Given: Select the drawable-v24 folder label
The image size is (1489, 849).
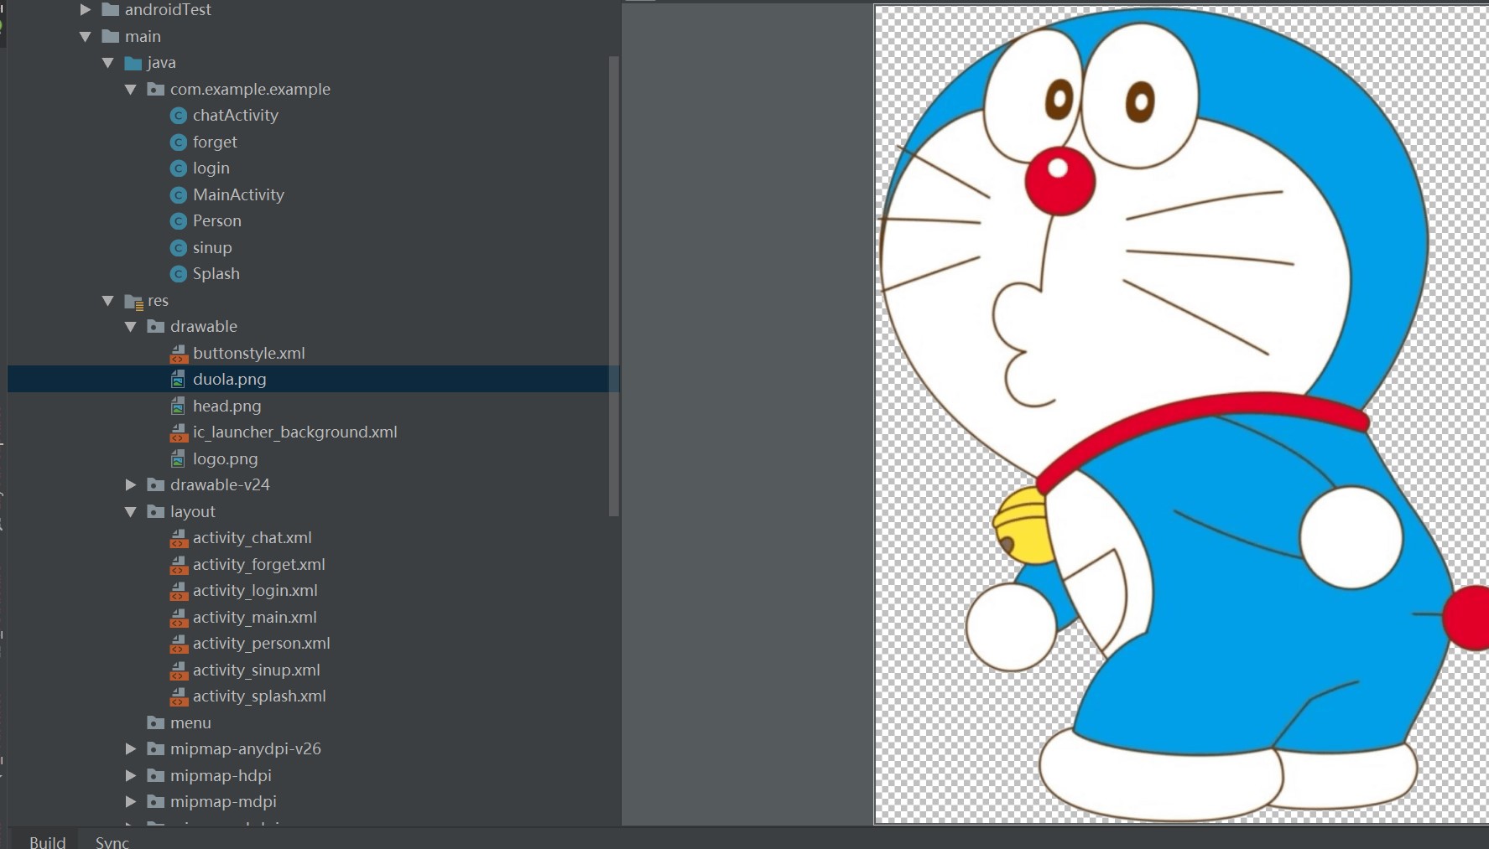Looking at the screenshot, I should (220, 484).
